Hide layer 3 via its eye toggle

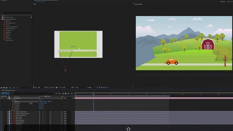pos(1,114)
